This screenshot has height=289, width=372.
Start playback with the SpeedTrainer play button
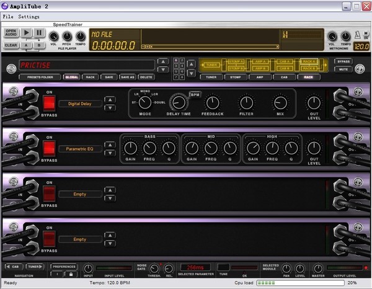[26, 33]
